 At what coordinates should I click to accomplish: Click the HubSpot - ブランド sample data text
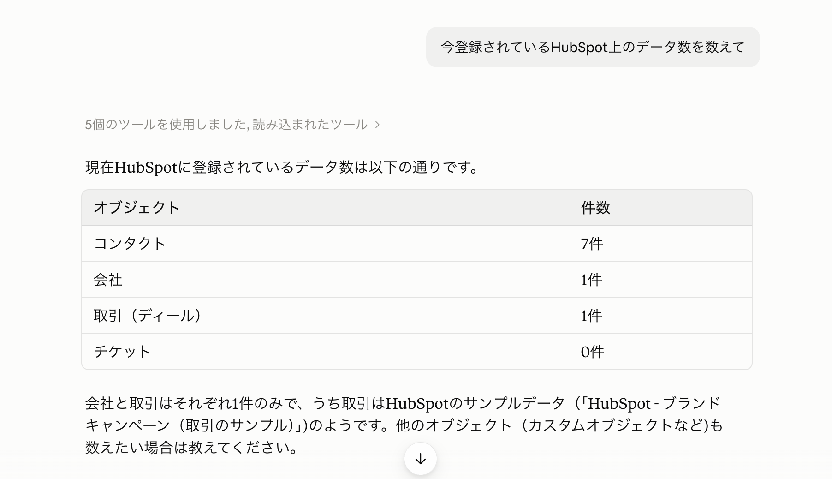[654, 403]
